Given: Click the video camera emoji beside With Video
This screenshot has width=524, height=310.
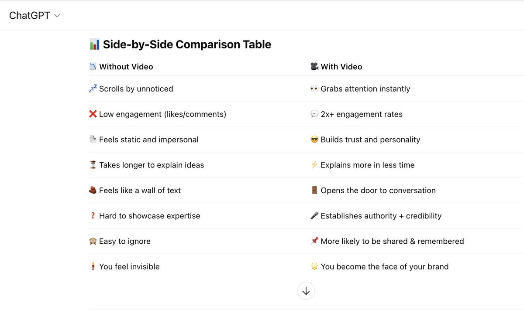Looking at the screenshot, I should [314, 67].
